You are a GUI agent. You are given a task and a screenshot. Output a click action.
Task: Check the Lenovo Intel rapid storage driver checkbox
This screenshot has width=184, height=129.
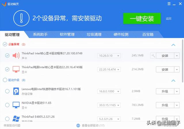(7, 91)
